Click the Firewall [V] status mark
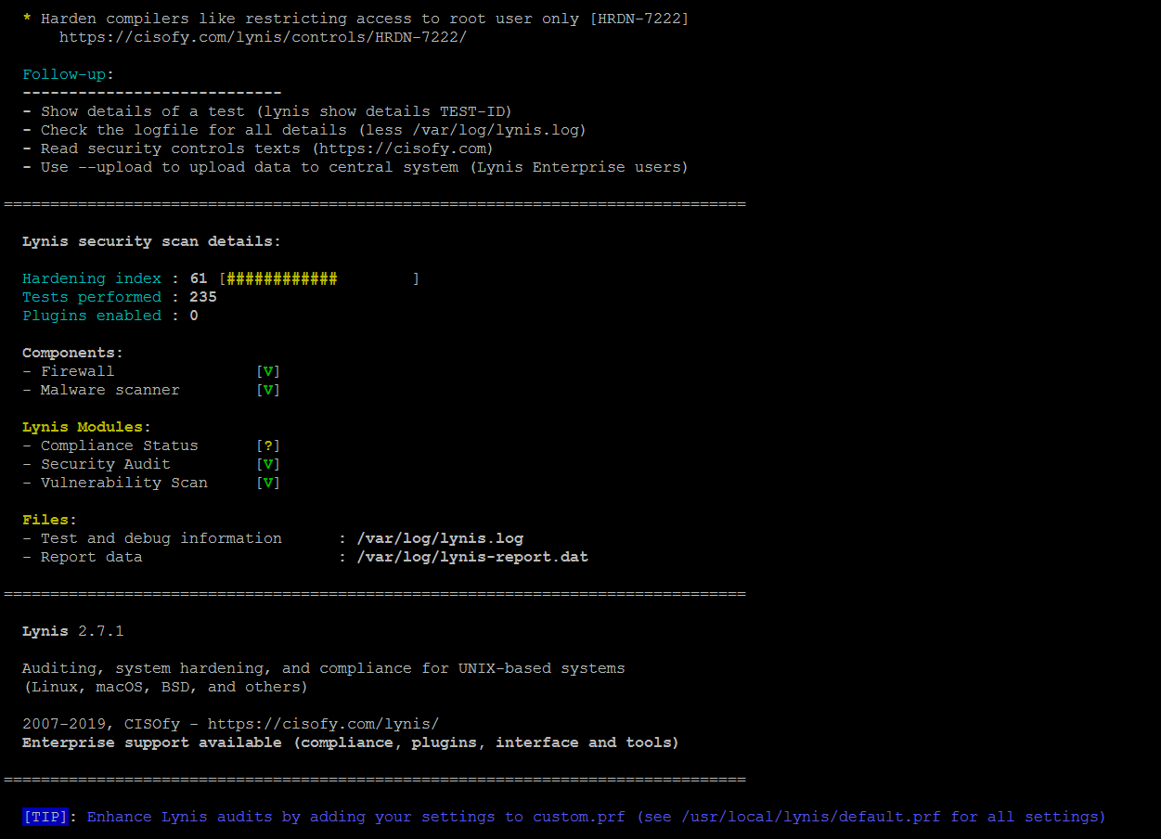This screenshot has width=1161, height=839. 268,371
